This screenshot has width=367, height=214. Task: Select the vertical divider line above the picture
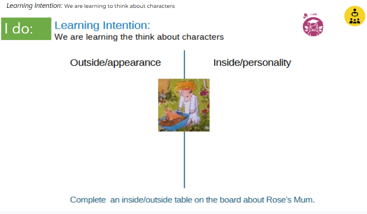pos(184,64)
